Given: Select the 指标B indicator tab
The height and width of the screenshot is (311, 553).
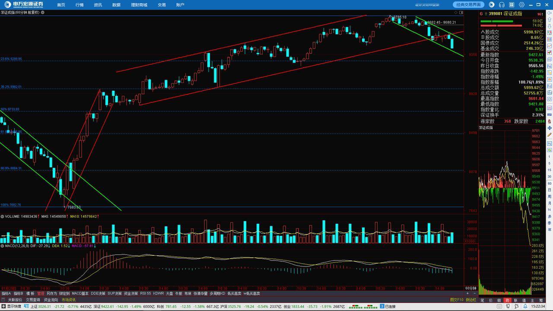Looking at the screenshot, I should click(x=19, y=294).
